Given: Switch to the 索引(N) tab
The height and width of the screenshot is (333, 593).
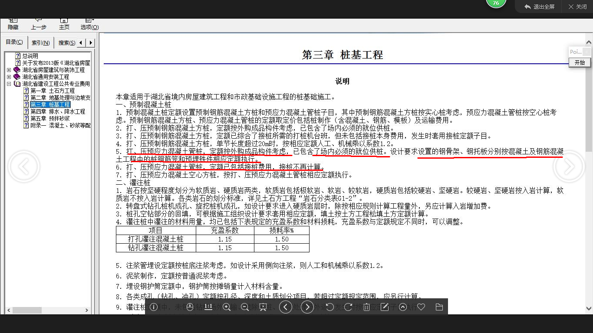Looking at the screenshot, I should 41,43.
